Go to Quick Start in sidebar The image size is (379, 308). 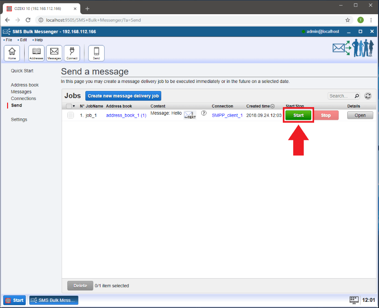[x=22, y=71]
